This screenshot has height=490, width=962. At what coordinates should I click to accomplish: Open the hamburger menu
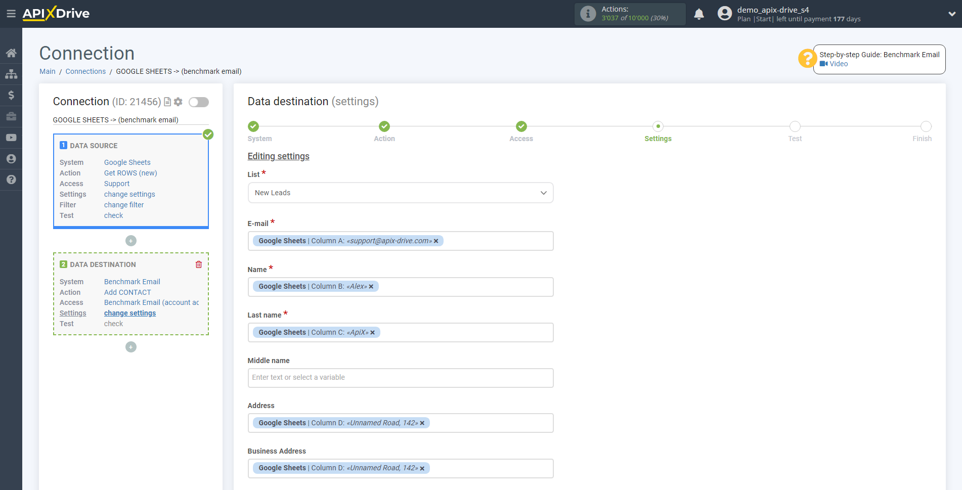click(x=11, y=14)
